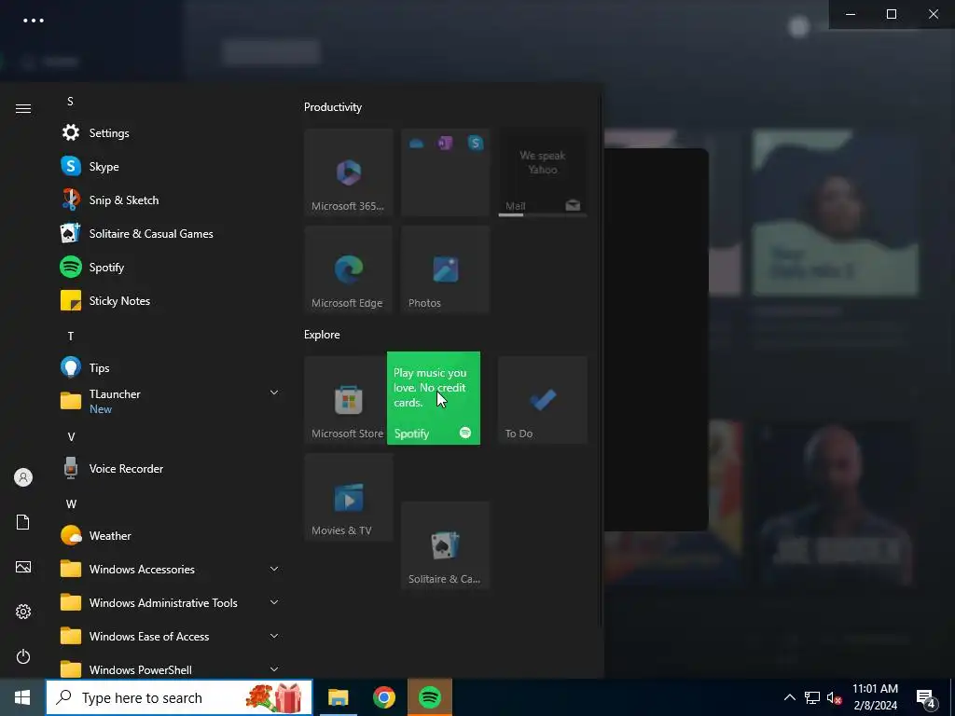955x716 pixels.
Task: Open the Photos tile
Action: point(445,269)
